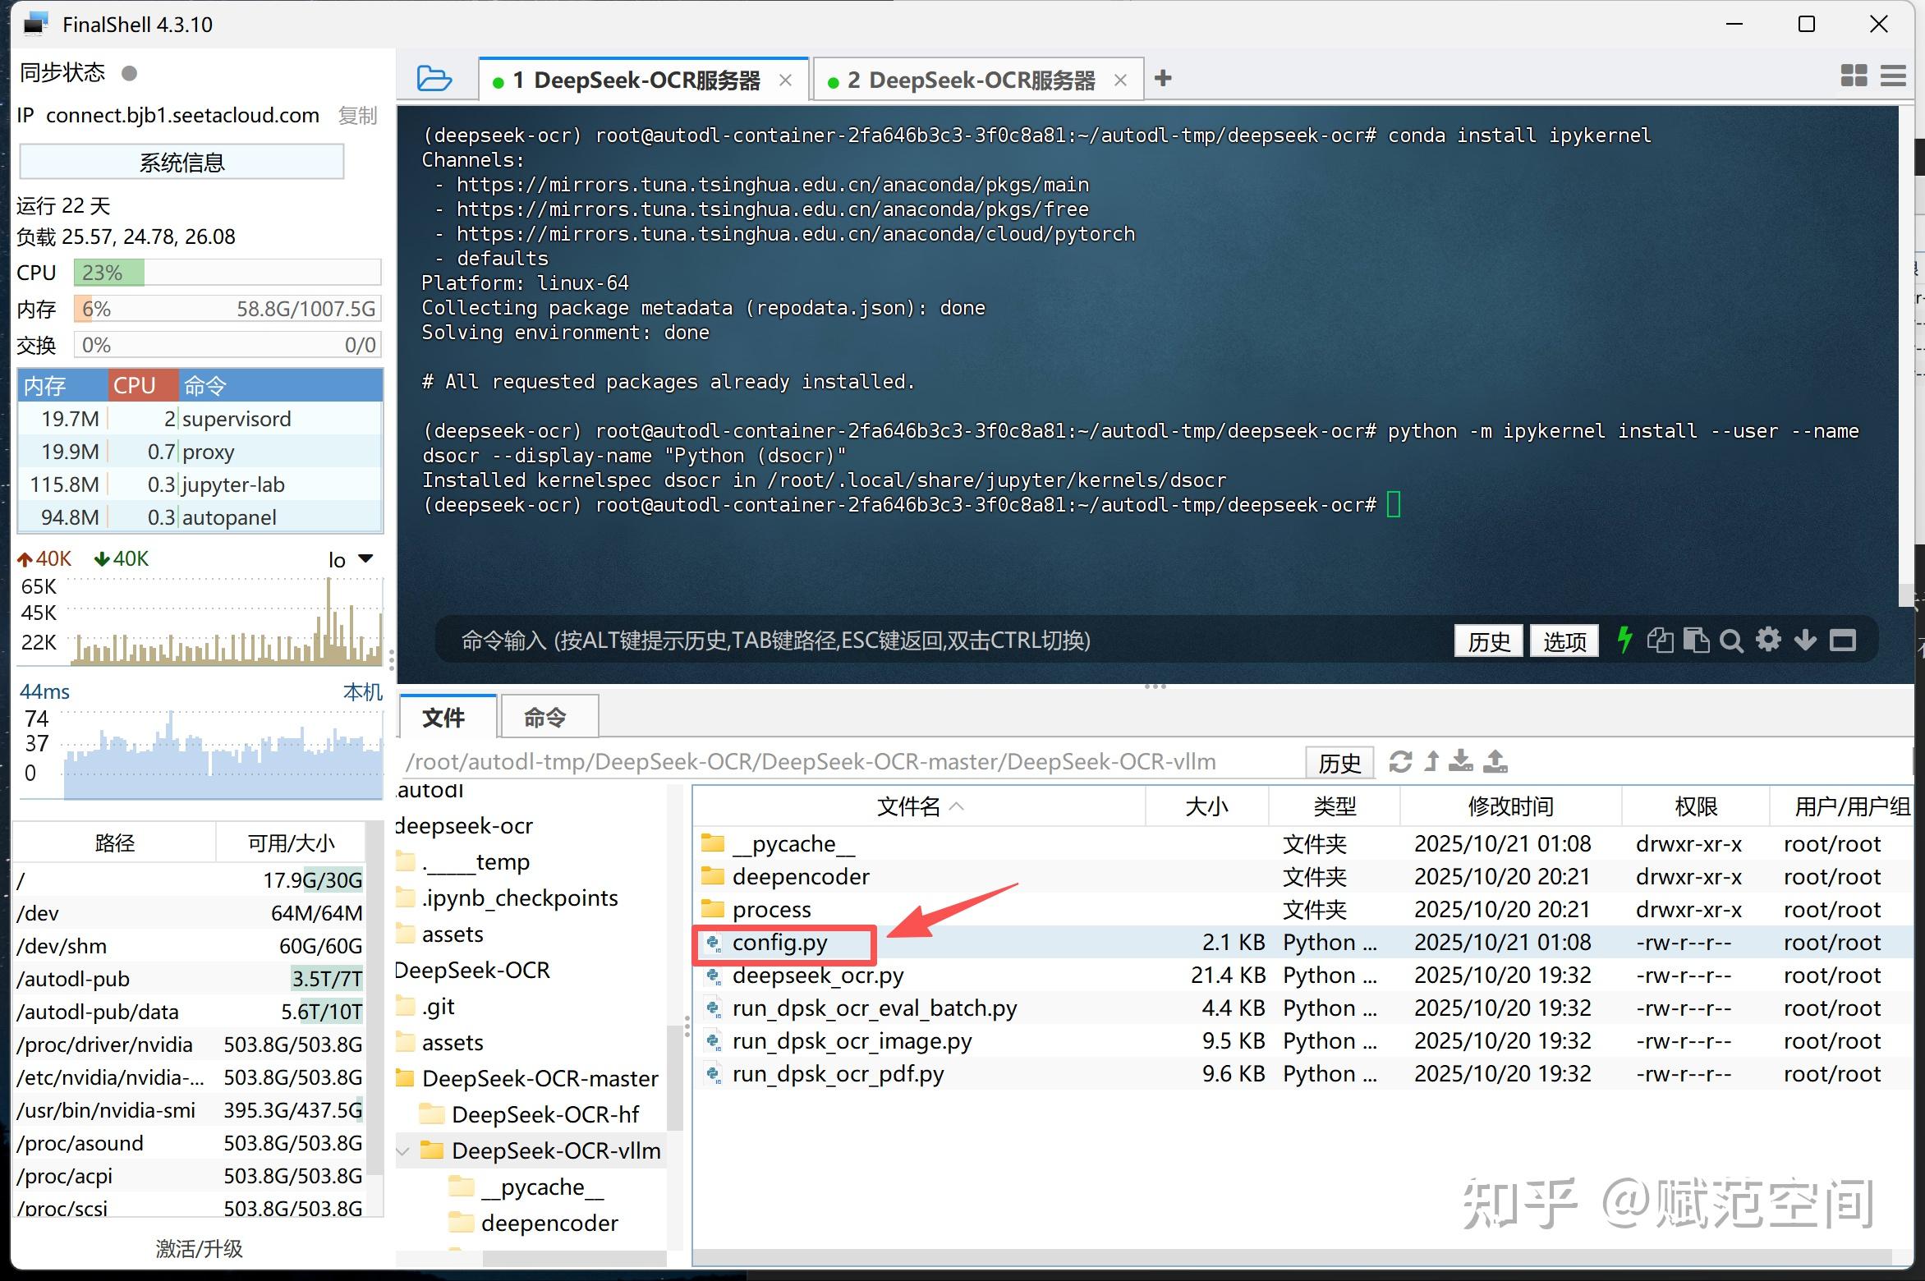Upload a file using the upload icon
Screen dimensions: 1925x1281
pyautogui.click(x=1495, y=762)
